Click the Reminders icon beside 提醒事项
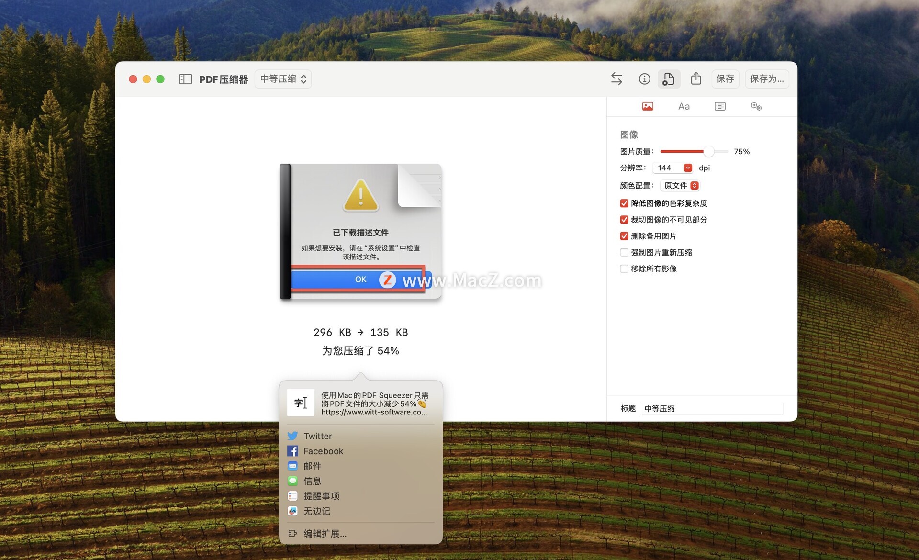The height and width of the screenshot is (560, 919). click(x=292, y=496)
